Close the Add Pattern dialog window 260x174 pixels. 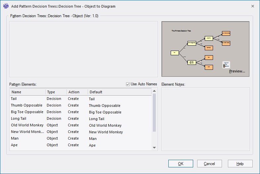pyautogui.click(x=253, y=6)
